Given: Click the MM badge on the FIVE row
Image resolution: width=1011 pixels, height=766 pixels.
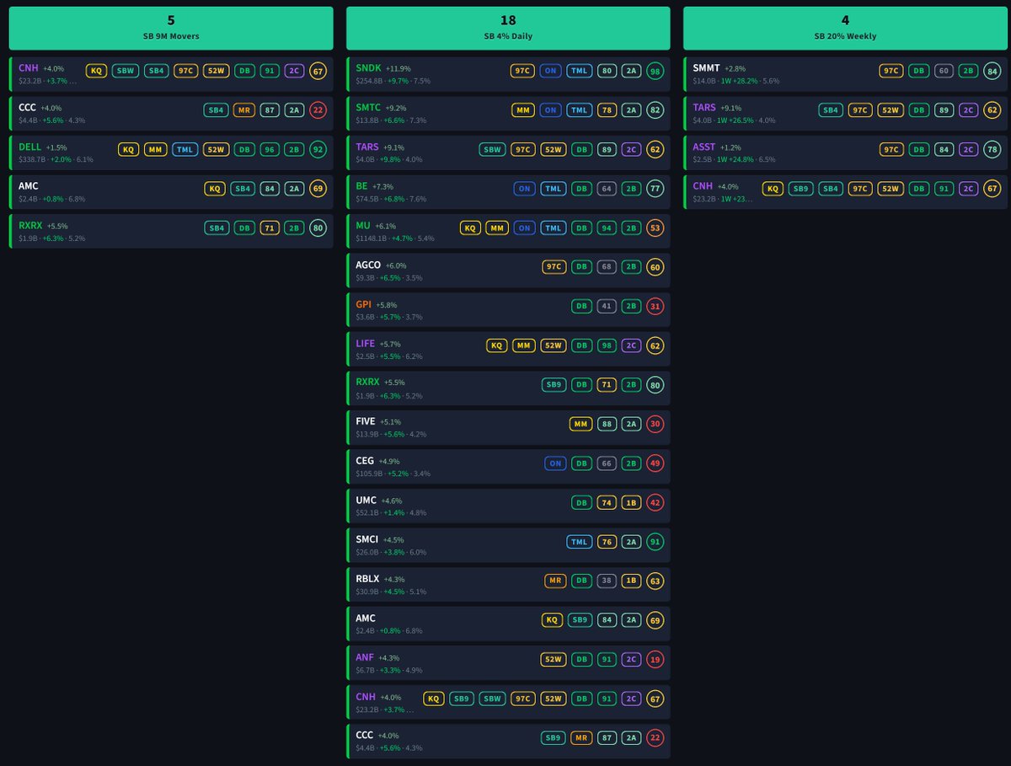Looking at the screenshot, I should 580,424.
